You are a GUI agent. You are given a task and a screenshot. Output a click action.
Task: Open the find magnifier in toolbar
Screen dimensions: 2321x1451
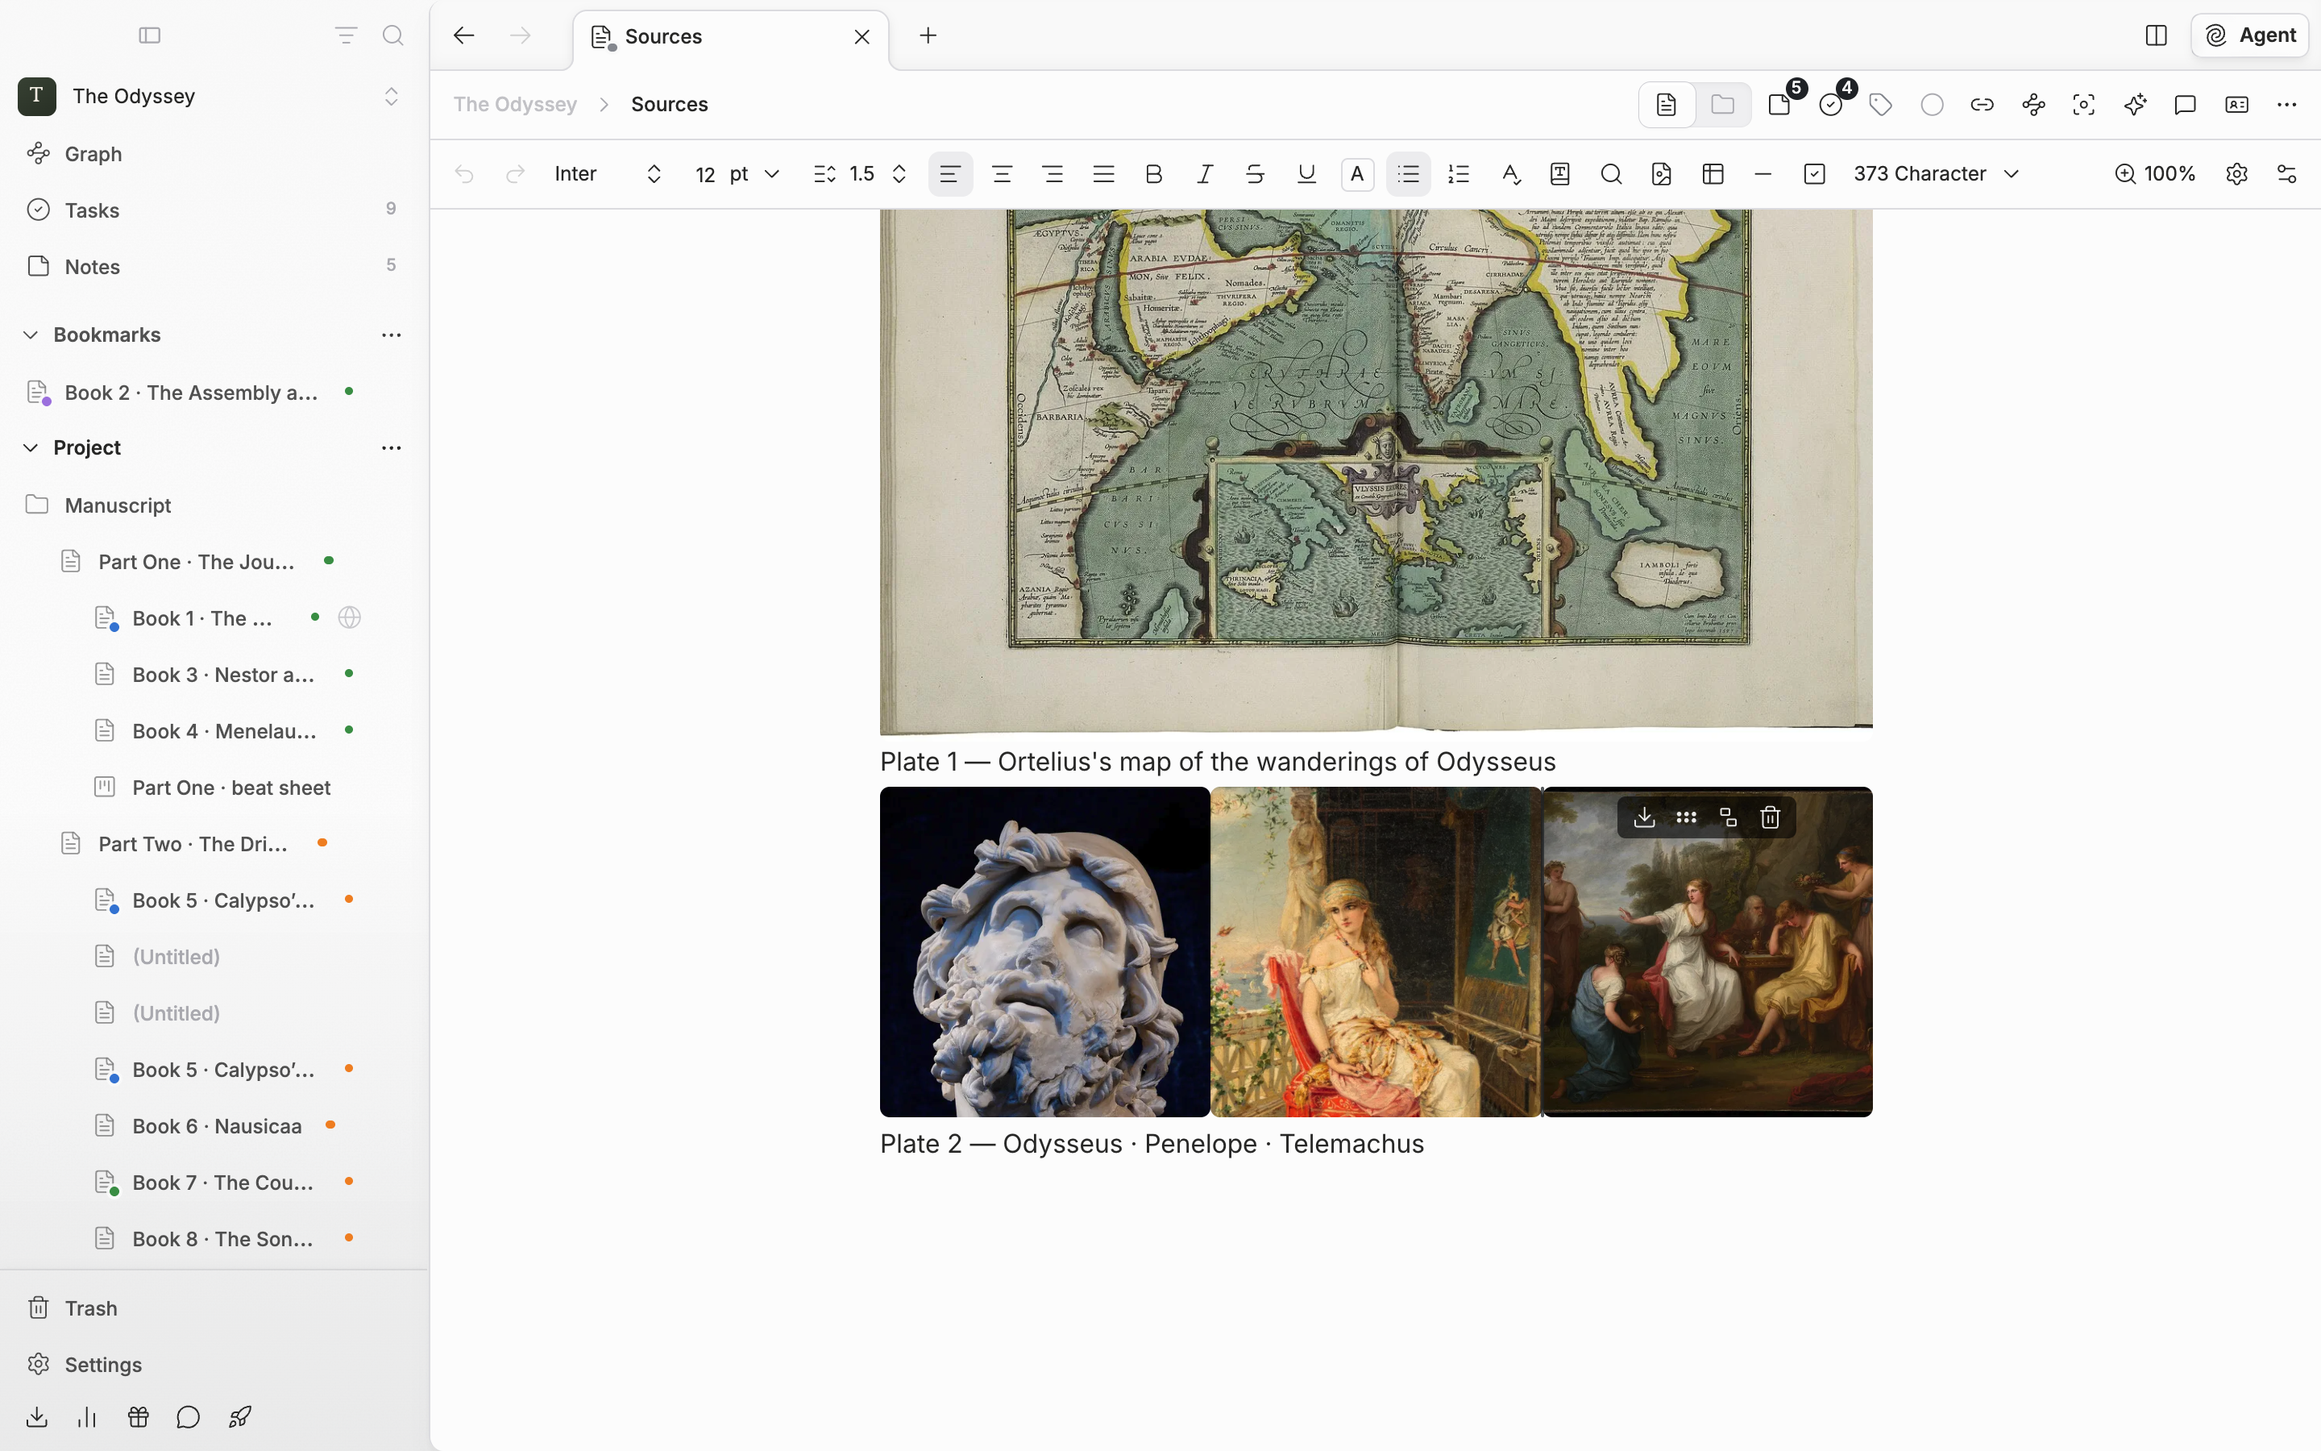(1611, 173)
